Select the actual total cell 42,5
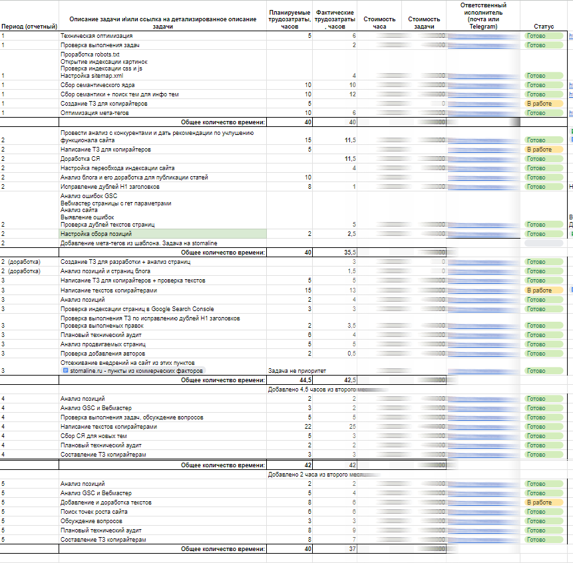Viewport: 573px width, 563px height. coord(335,380)
